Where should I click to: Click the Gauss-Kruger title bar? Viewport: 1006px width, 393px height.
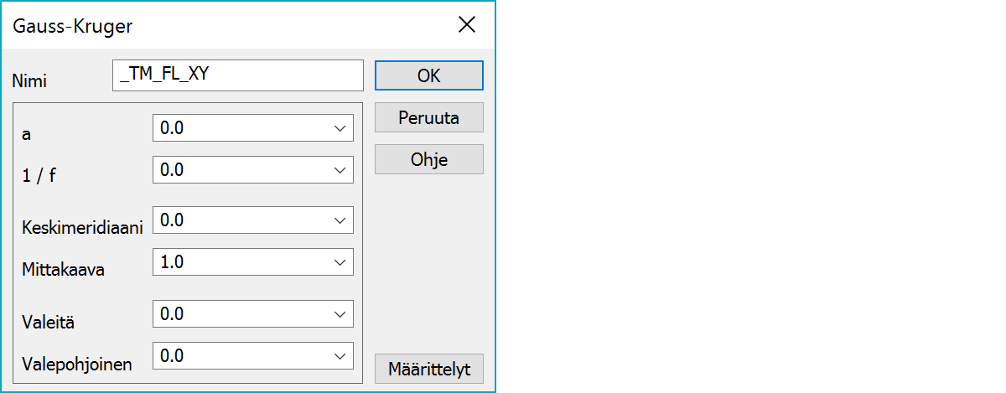210,25
